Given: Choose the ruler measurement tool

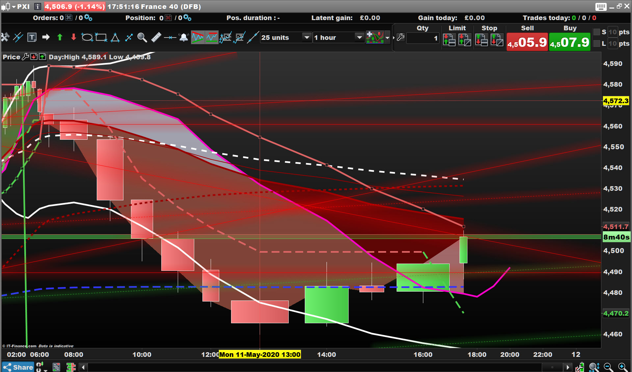Looking at the screenshot, I should pyautogui.click(x=156, y=38).
